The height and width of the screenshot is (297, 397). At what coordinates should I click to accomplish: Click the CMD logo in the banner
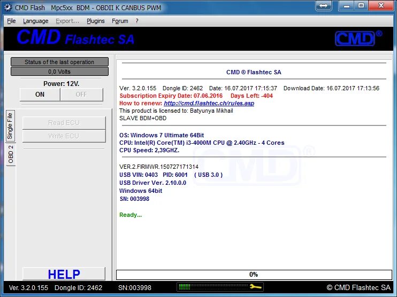[x=358, y=38]
